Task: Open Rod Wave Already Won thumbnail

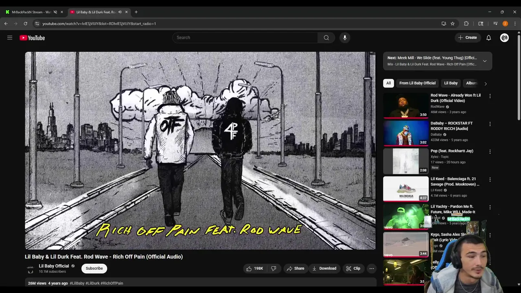Action: (x=406, y=105)
